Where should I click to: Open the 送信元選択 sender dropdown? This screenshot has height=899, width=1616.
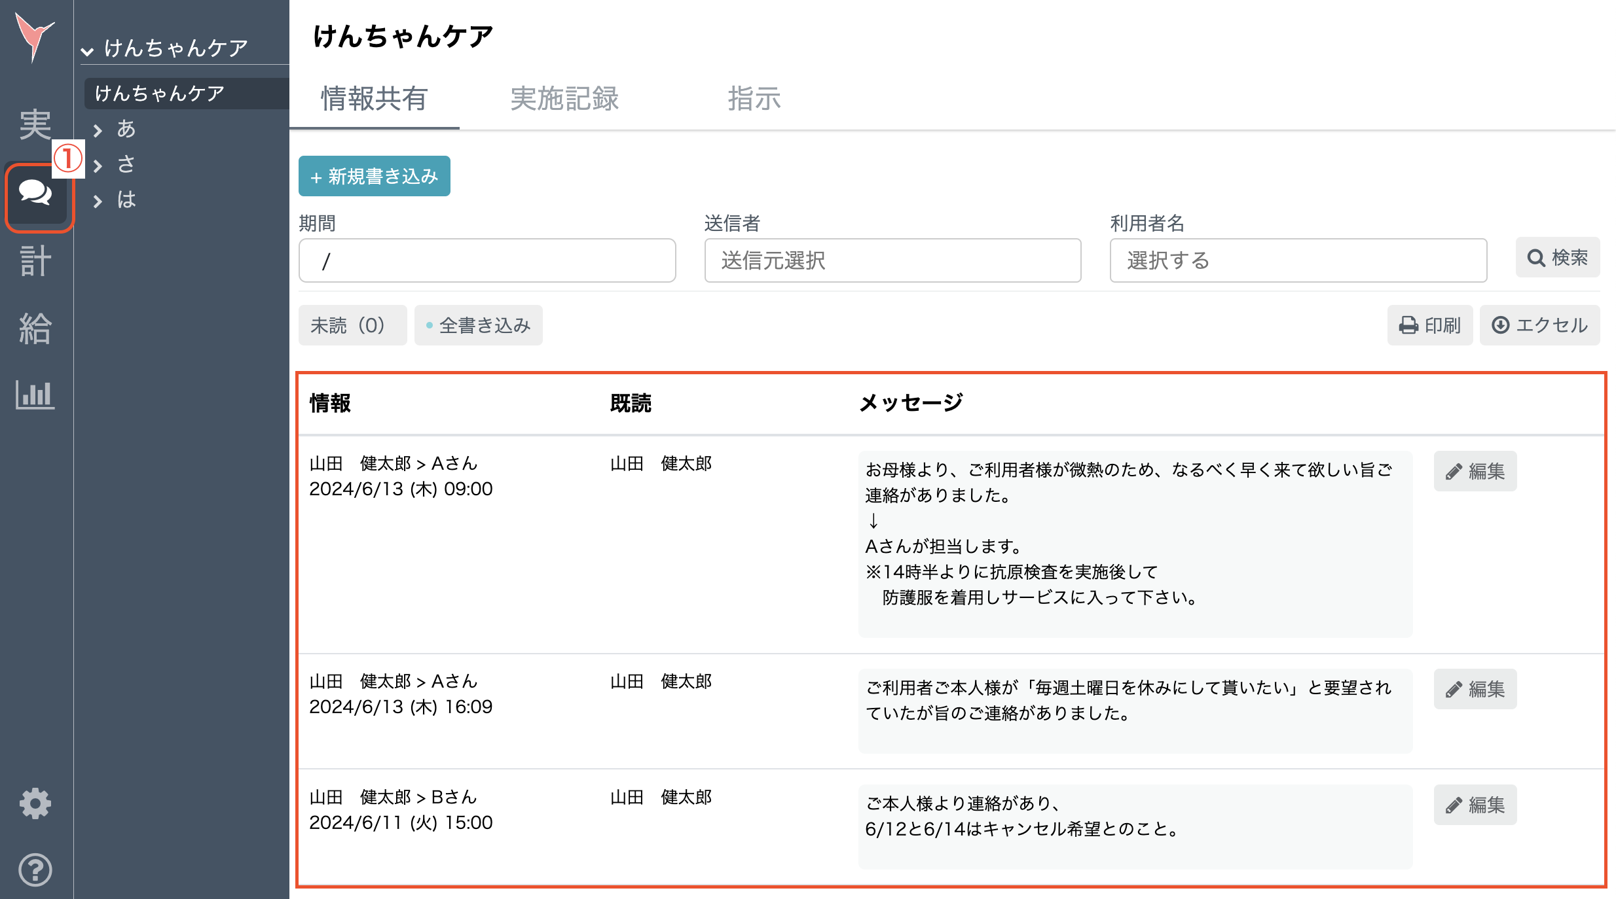click(892, 260)
